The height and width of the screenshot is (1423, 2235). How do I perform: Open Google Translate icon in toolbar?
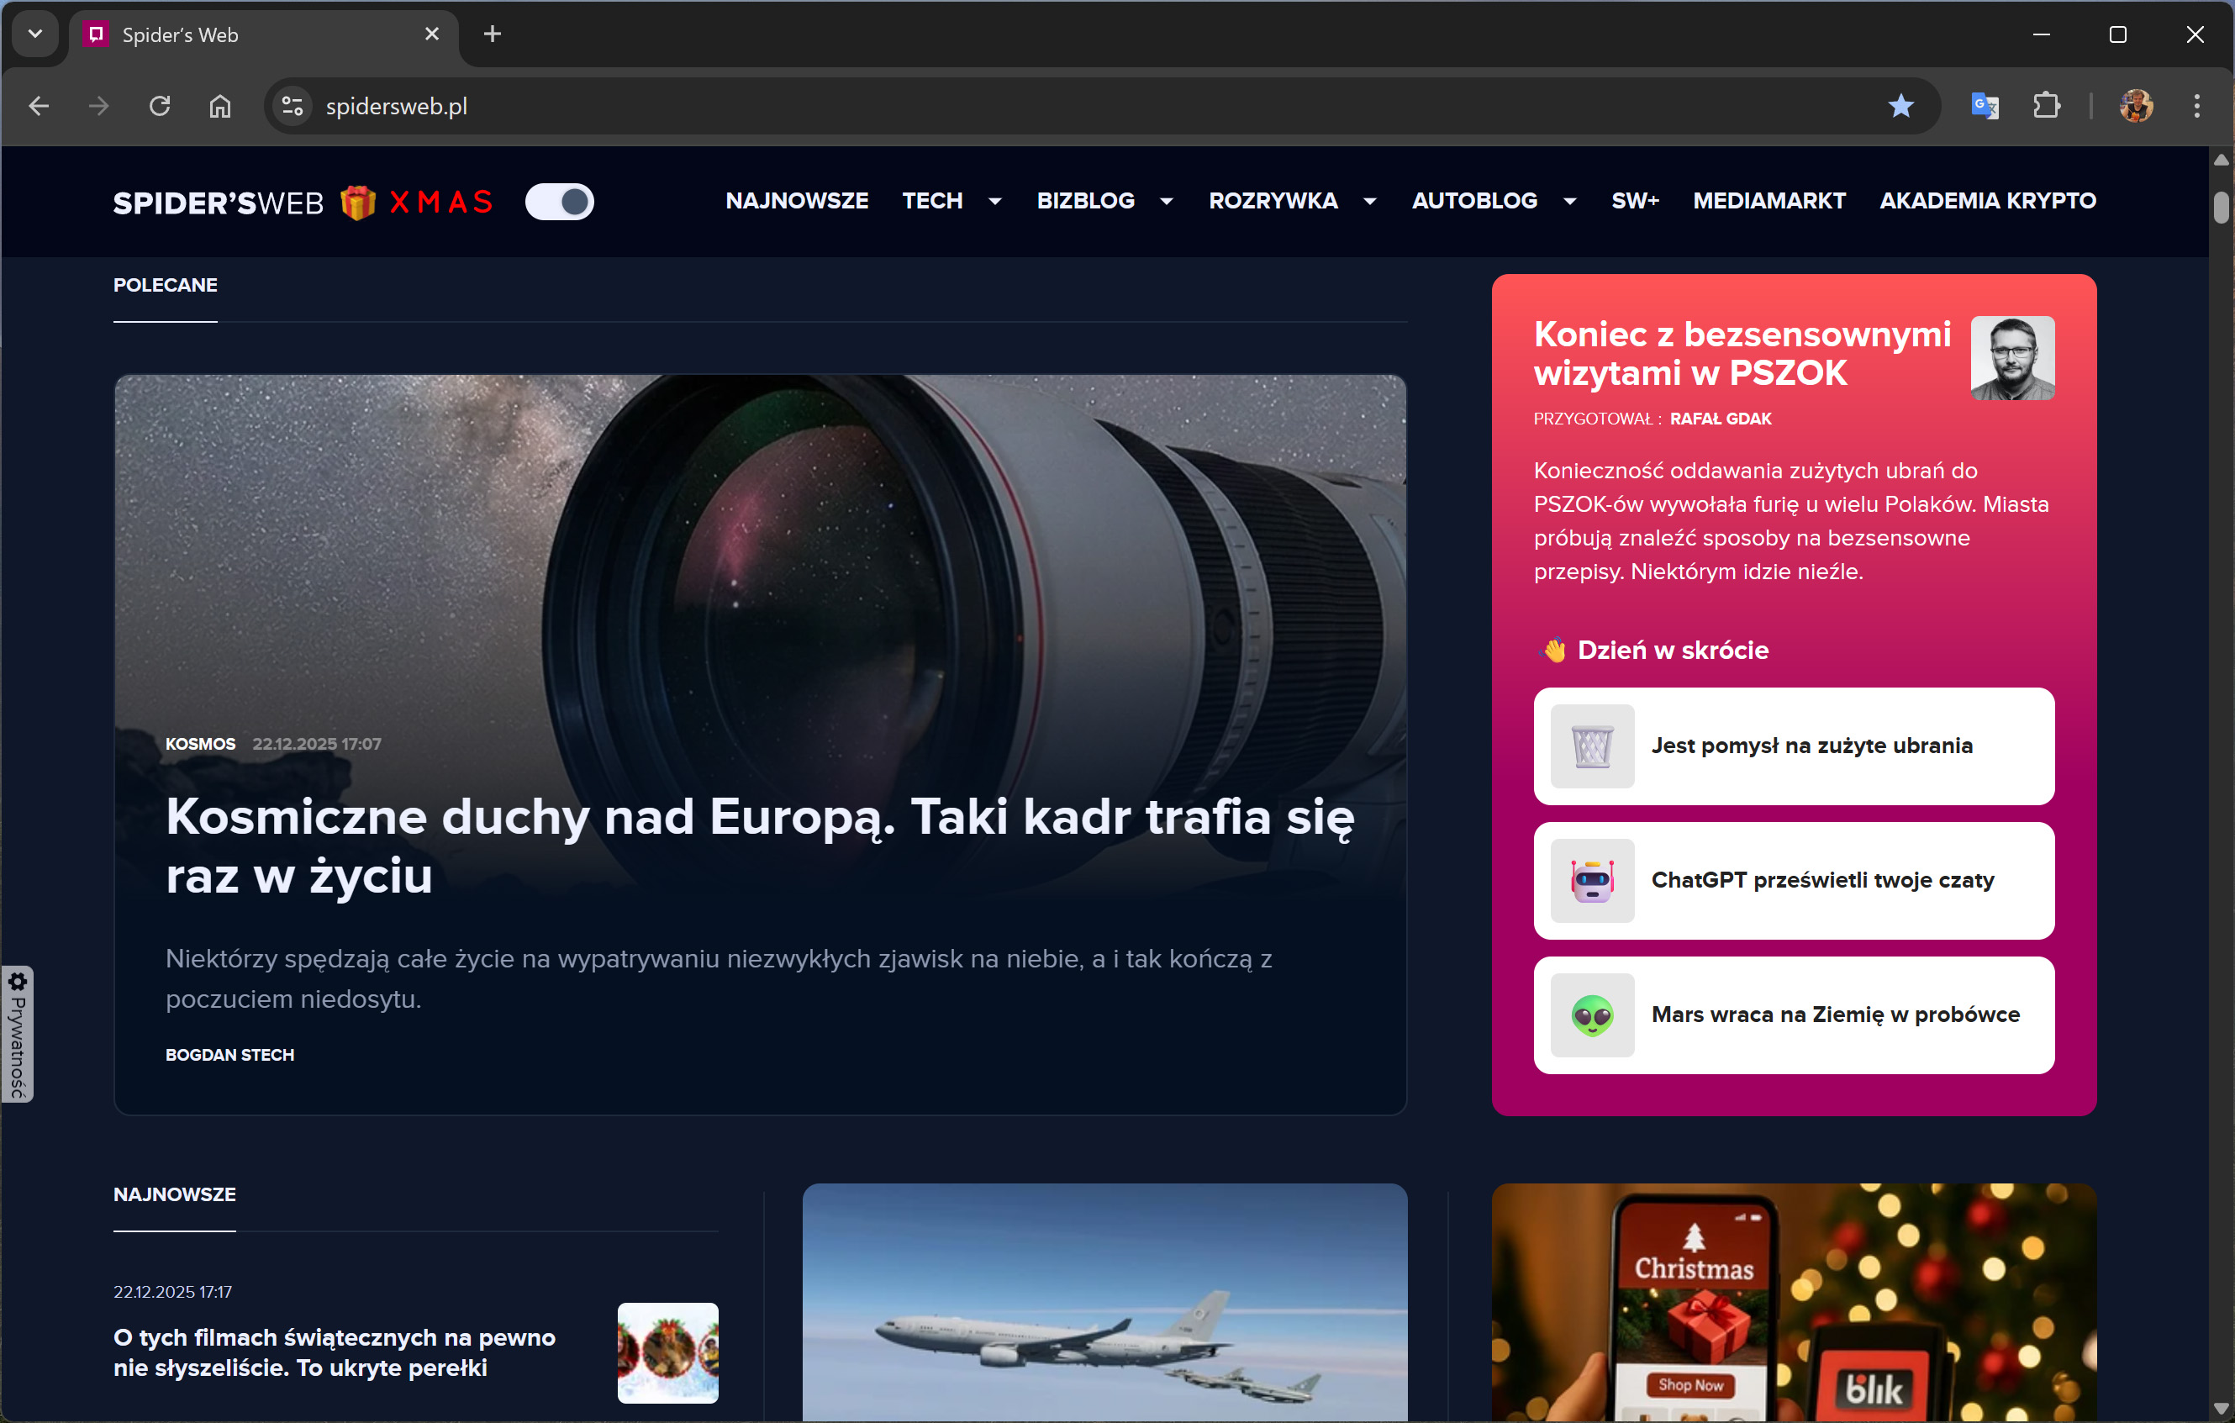click(x=1985, y=106)
